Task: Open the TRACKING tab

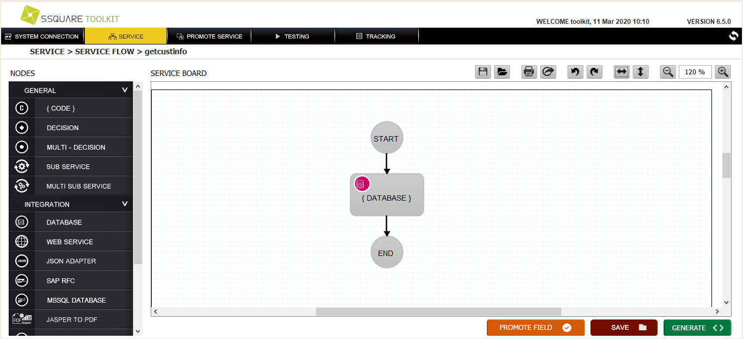Action: pos(376,36)
